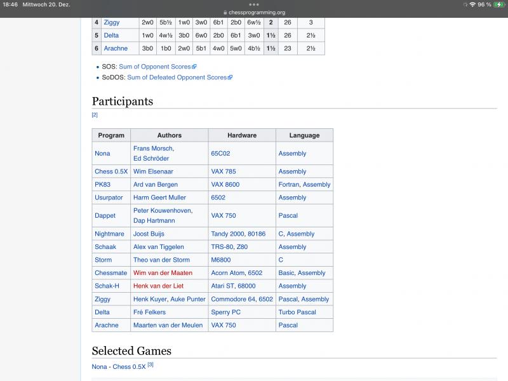Select the Usurpator program link
Image resolution: width=508 pixels, height=381 pixels.
[109, 197]
